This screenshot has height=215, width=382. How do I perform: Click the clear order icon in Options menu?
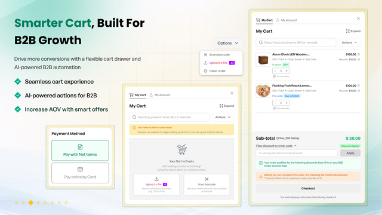(x=205, y=71)
